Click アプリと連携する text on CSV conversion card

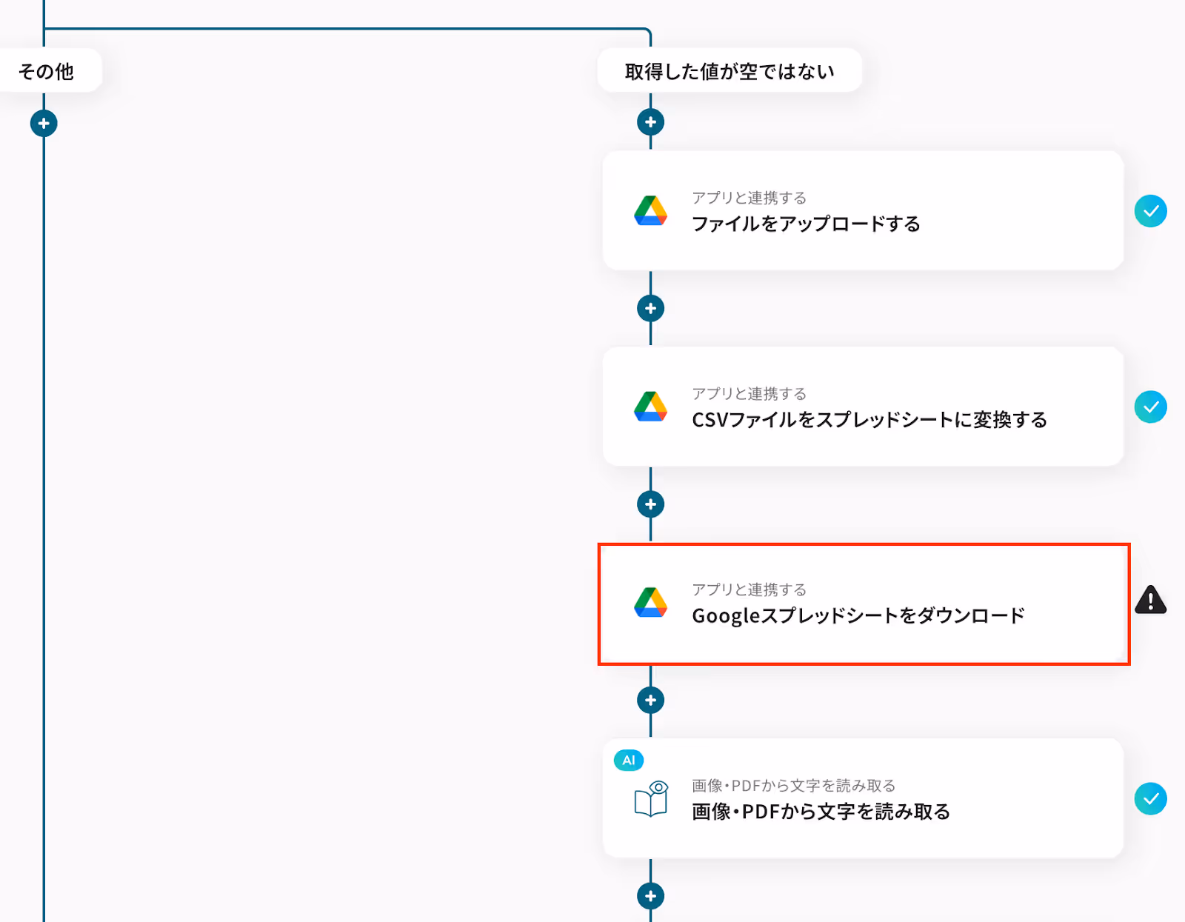(749, 393)
